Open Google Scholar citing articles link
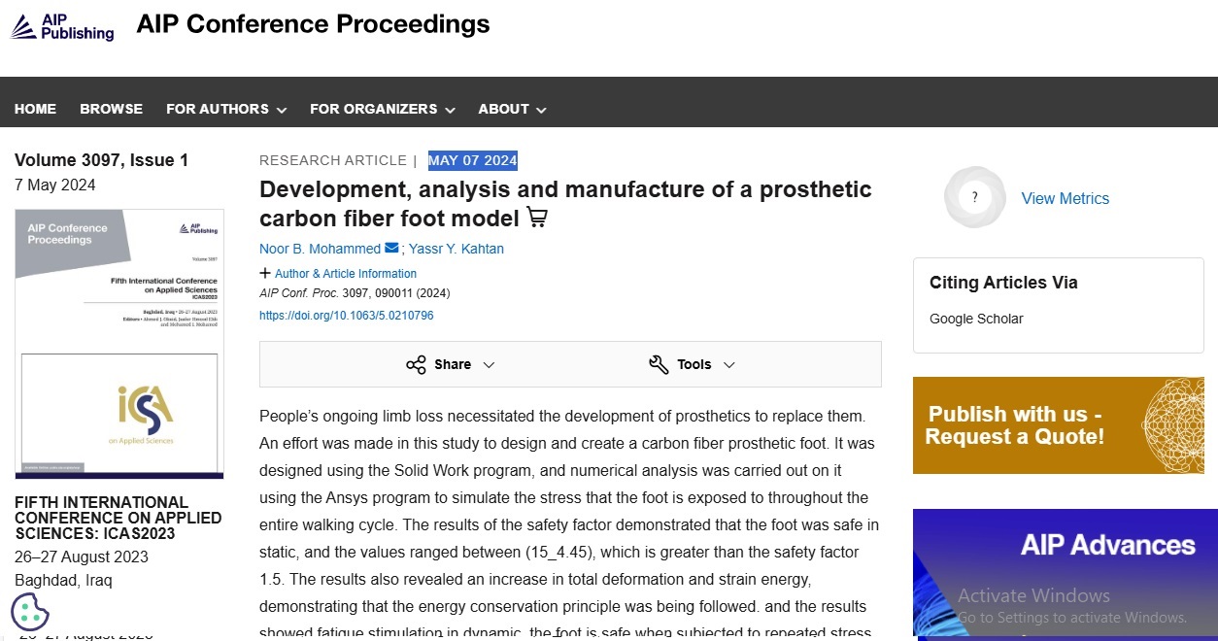 [x=976, y=319]
